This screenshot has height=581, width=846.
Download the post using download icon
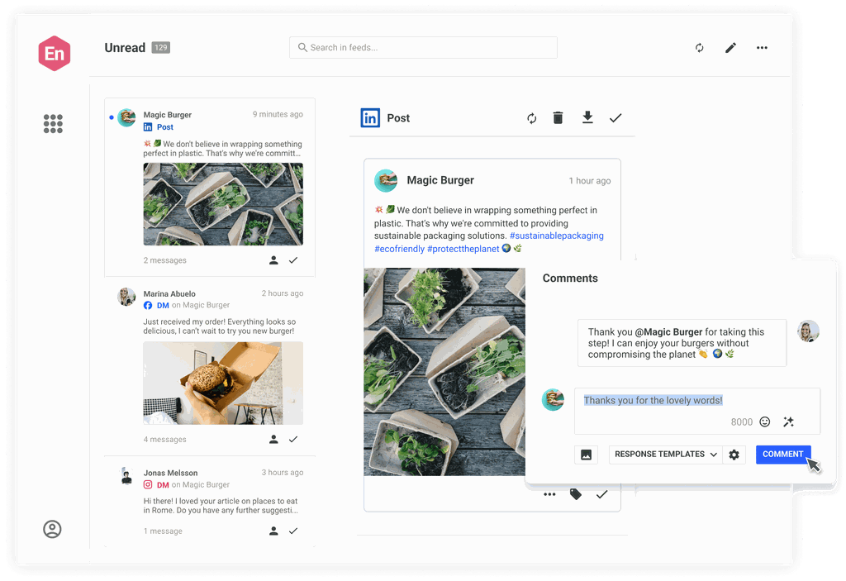587,118
